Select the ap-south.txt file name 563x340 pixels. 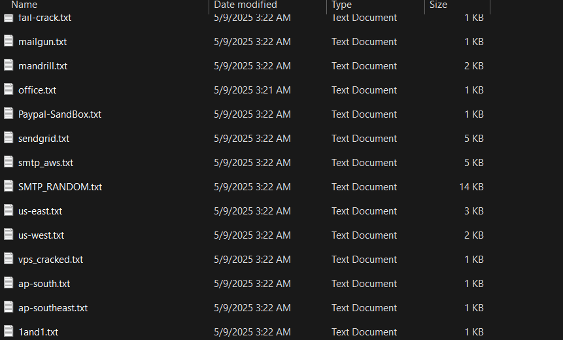pos(44,284)
